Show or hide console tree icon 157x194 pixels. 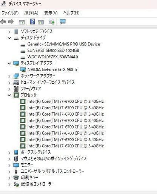click(22, 22)
